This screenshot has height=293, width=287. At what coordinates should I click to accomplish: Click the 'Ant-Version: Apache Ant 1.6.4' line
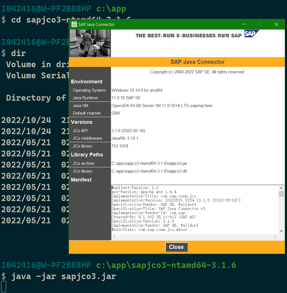[x=144, y=192]
